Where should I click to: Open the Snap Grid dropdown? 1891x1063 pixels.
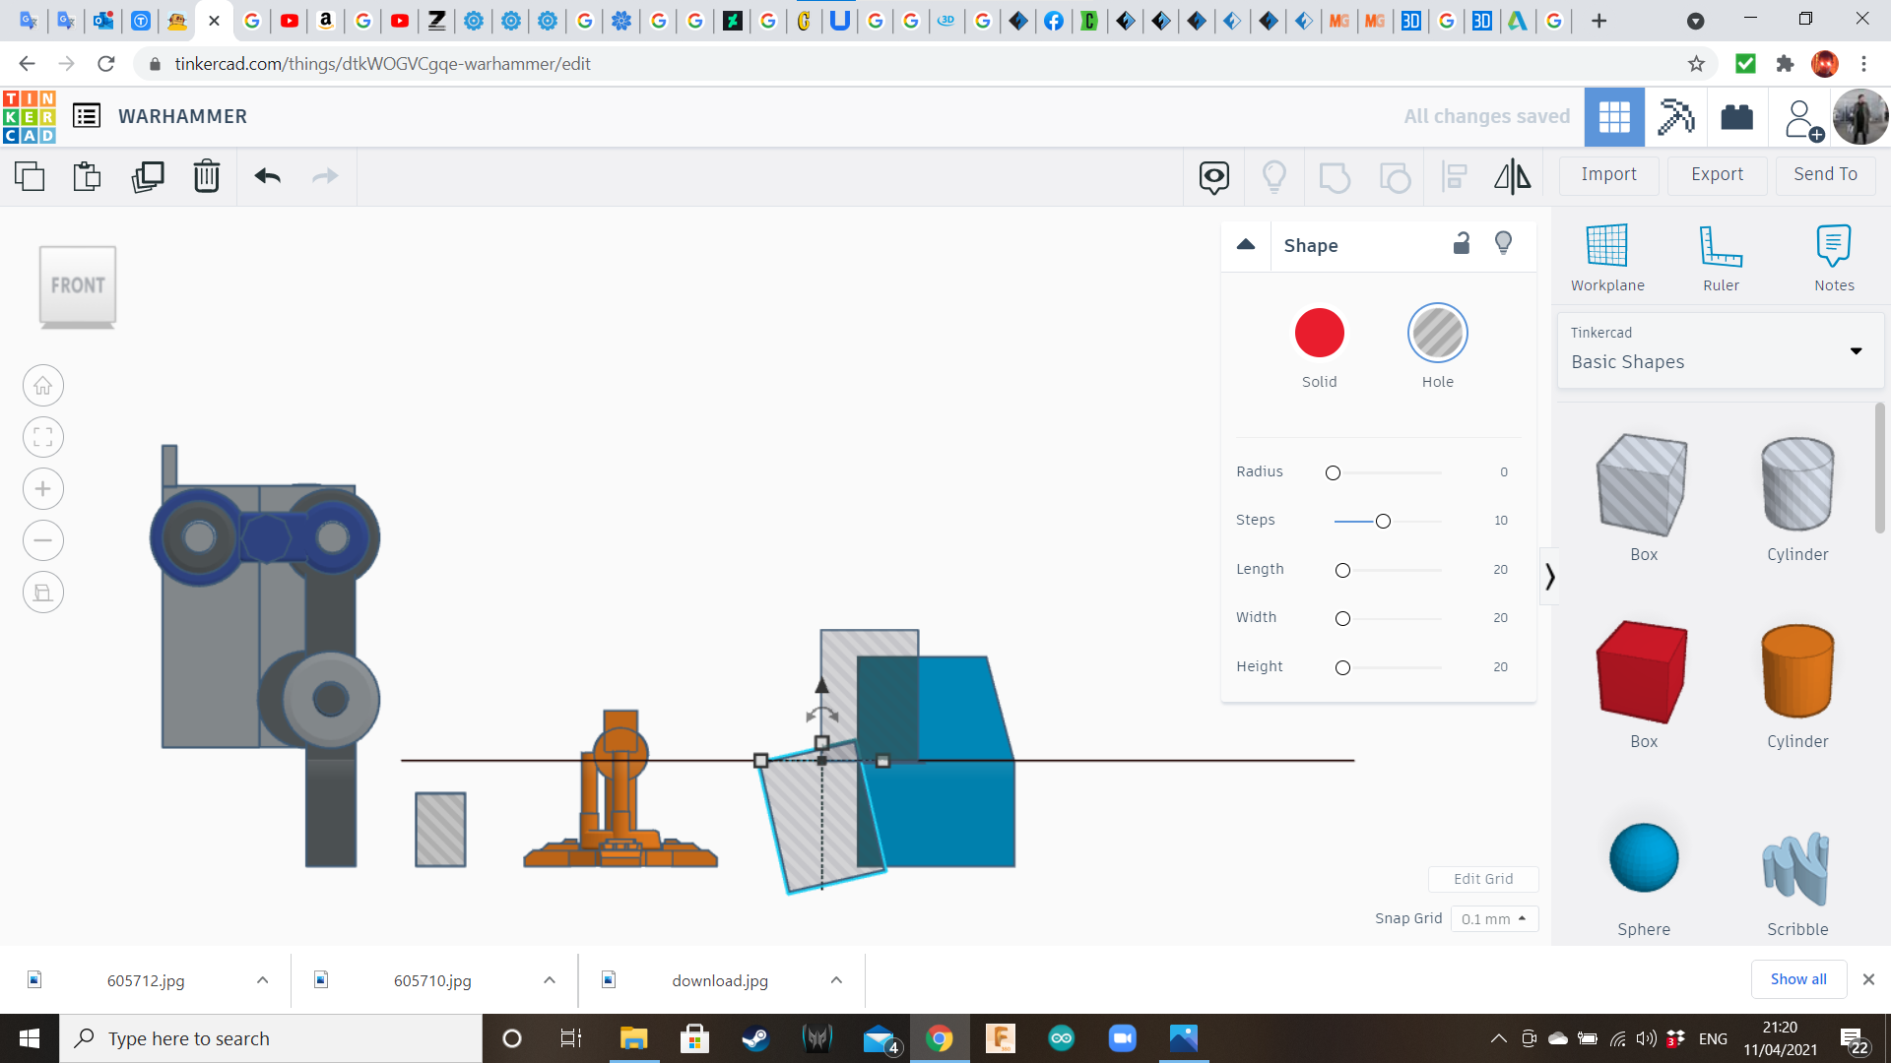pos(1493,918)
